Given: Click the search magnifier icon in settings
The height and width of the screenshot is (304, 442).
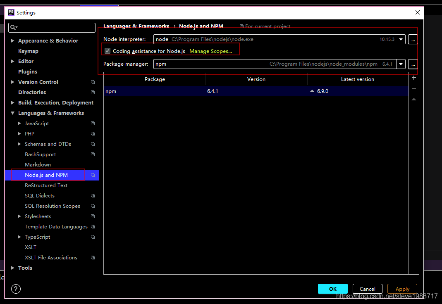Looking at the screenshot, I should tap(13, 27).
